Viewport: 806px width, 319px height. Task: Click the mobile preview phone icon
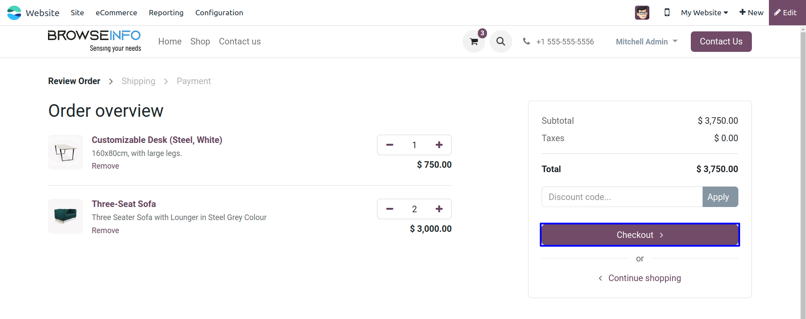click(x=667, y=13)
